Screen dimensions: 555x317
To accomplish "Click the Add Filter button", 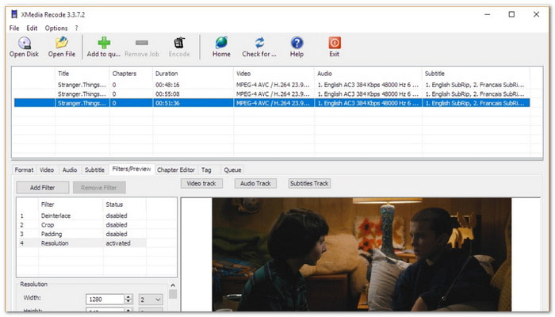I will [43, 188].
